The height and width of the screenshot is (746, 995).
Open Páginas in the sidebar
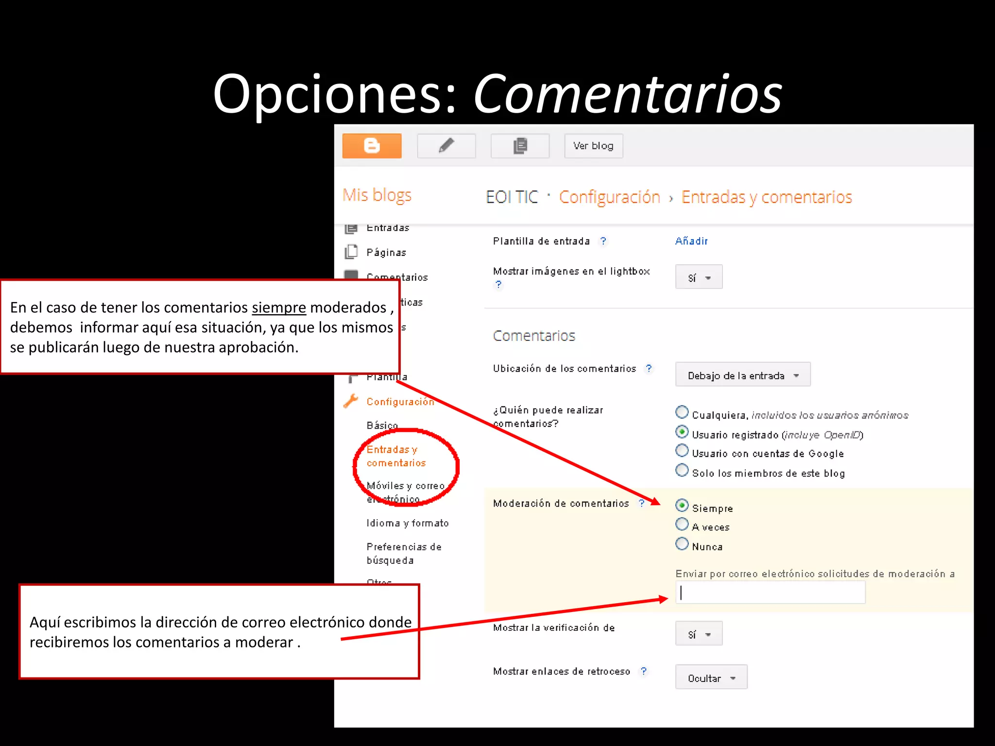coord(386,253)
